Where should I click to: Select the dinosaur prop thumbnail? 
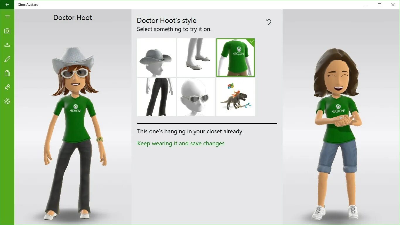[x=235, y=97]
